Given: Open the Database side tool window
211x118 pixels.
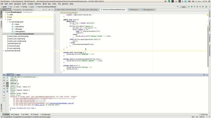Looking at the screenshot, I should point(210,38).
